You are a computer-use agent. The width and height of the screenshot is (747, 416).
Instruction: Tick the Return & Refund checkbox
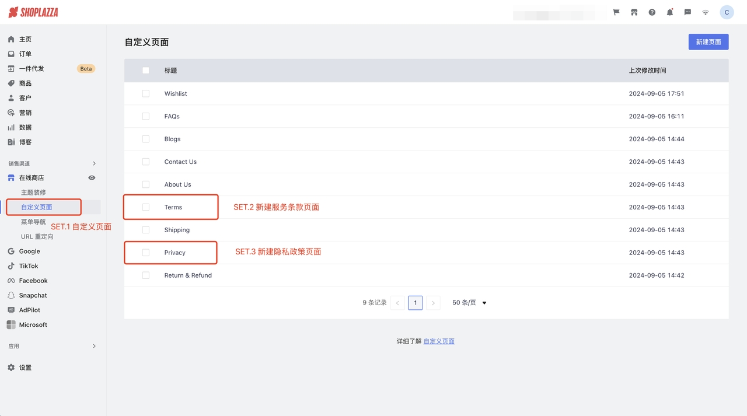pyautogui.click(x=146, y=275)
